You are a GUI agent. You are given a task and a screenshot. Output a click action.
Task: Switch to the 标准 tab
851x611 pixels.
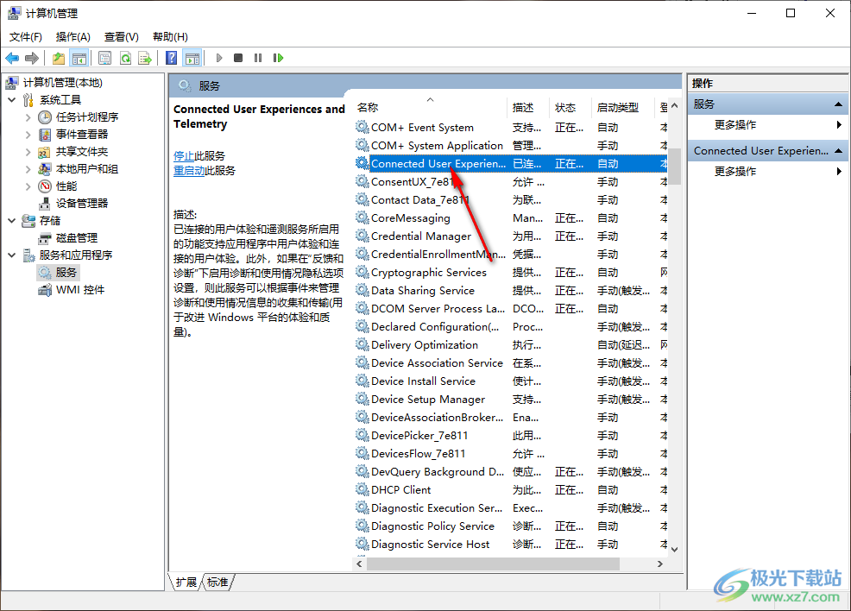217,583
